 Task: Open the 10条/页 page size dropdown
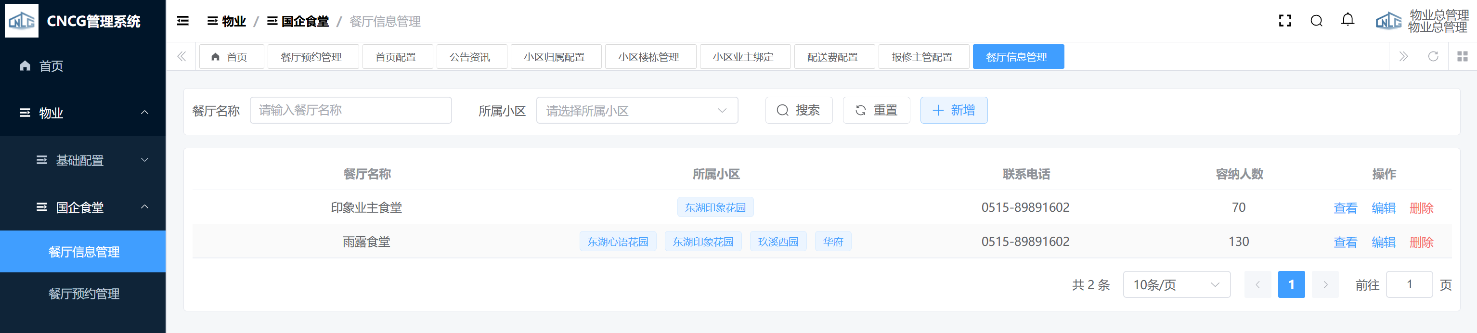coord(1176,285)
